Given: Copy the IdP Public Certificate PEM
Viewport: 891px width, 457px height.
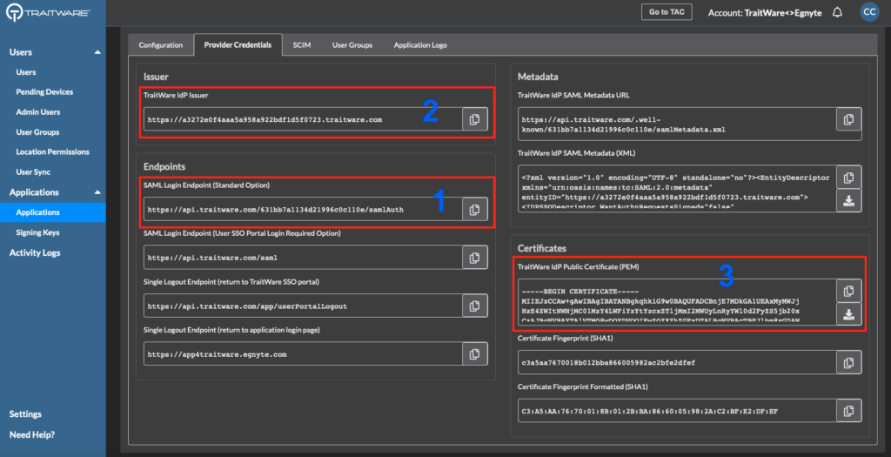Looking at the screenshot, I should pos(848,291).
